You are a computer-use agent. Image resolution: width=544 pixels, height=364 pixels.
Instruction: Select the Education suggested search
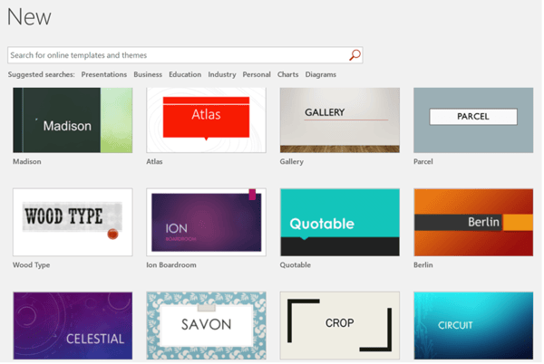(185, 74)
